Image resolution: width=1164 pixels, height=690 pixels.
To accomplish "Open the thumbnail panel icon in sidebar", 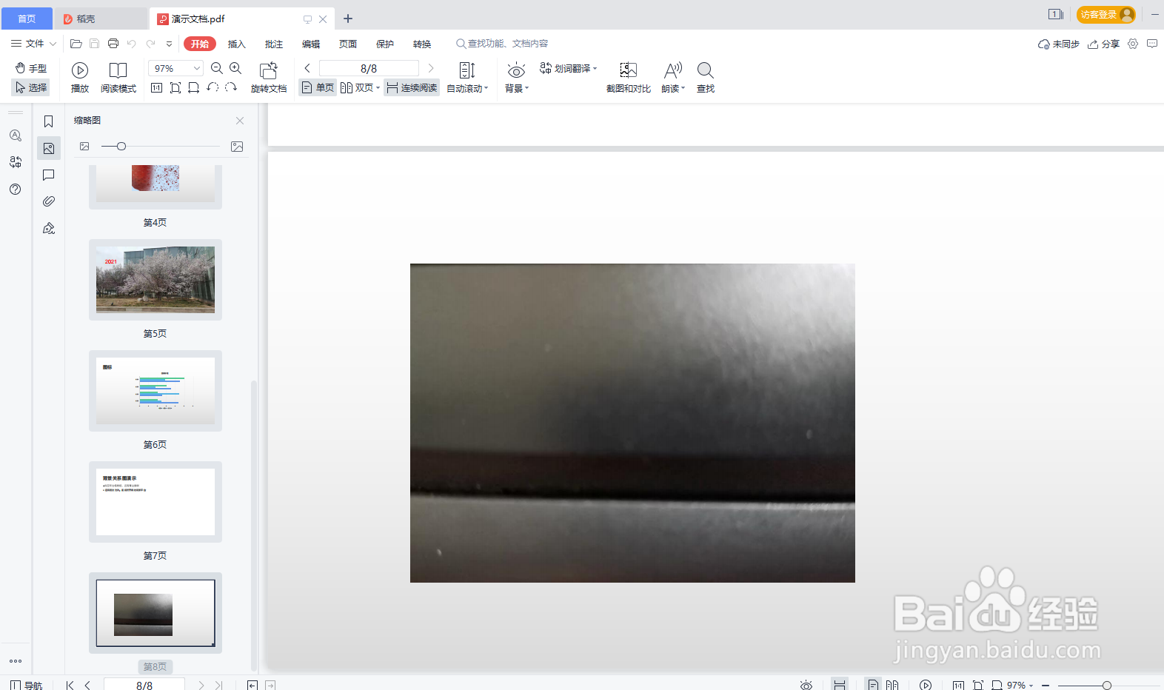I will click(x=49, y=148).
